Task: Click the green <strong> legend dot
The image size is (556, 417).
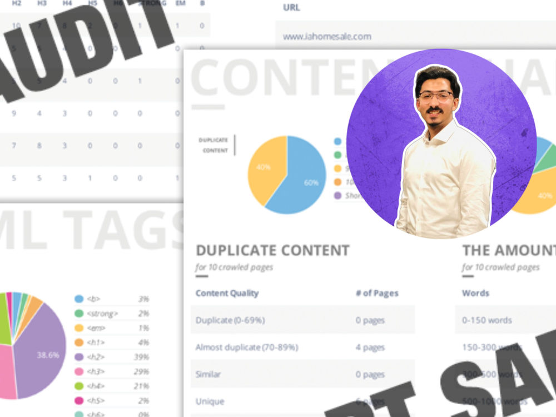Action: (x=79, y=314)
